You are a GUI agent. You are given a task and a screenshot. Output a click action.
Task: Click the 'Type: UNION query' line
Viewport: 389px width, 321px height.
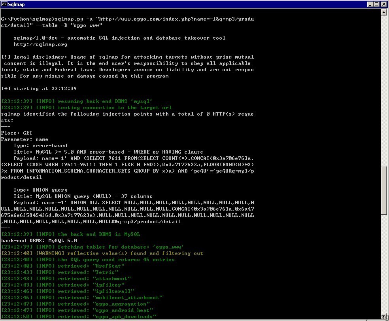click(x=40, y=190)
